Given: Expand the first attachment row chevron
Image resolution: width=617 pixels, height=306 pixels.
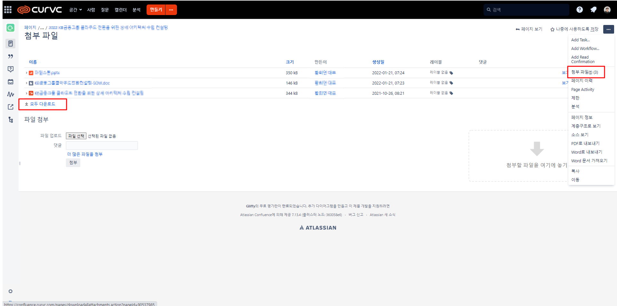Looking at the screenshot, I should (x=26, y=73).
